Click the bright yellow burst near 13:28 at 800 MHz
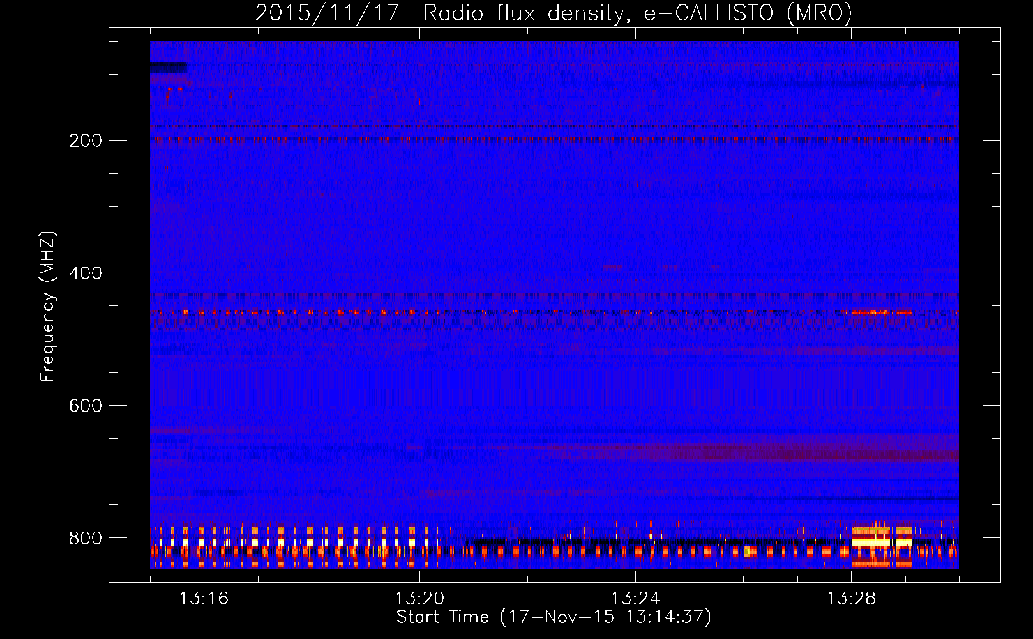Image resolution: width=1033 pixels, height=639 pixels. pos(882,542)
